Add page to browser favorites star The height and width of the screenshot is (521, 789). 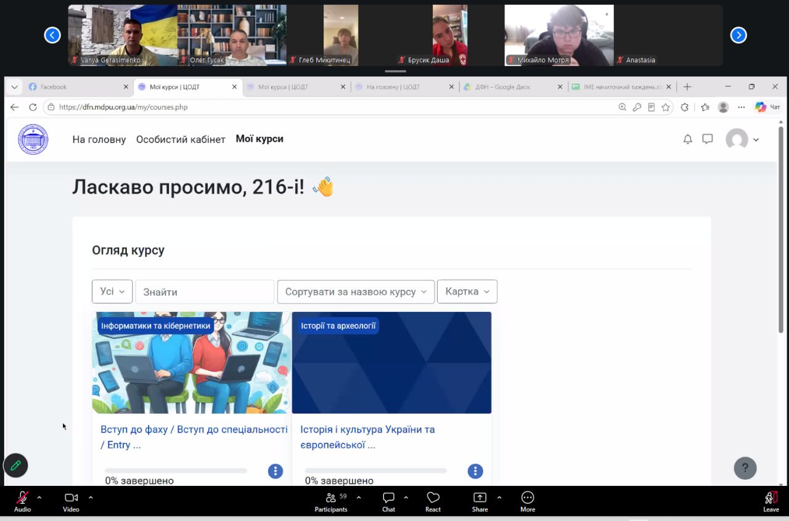(x=666, y=107)
